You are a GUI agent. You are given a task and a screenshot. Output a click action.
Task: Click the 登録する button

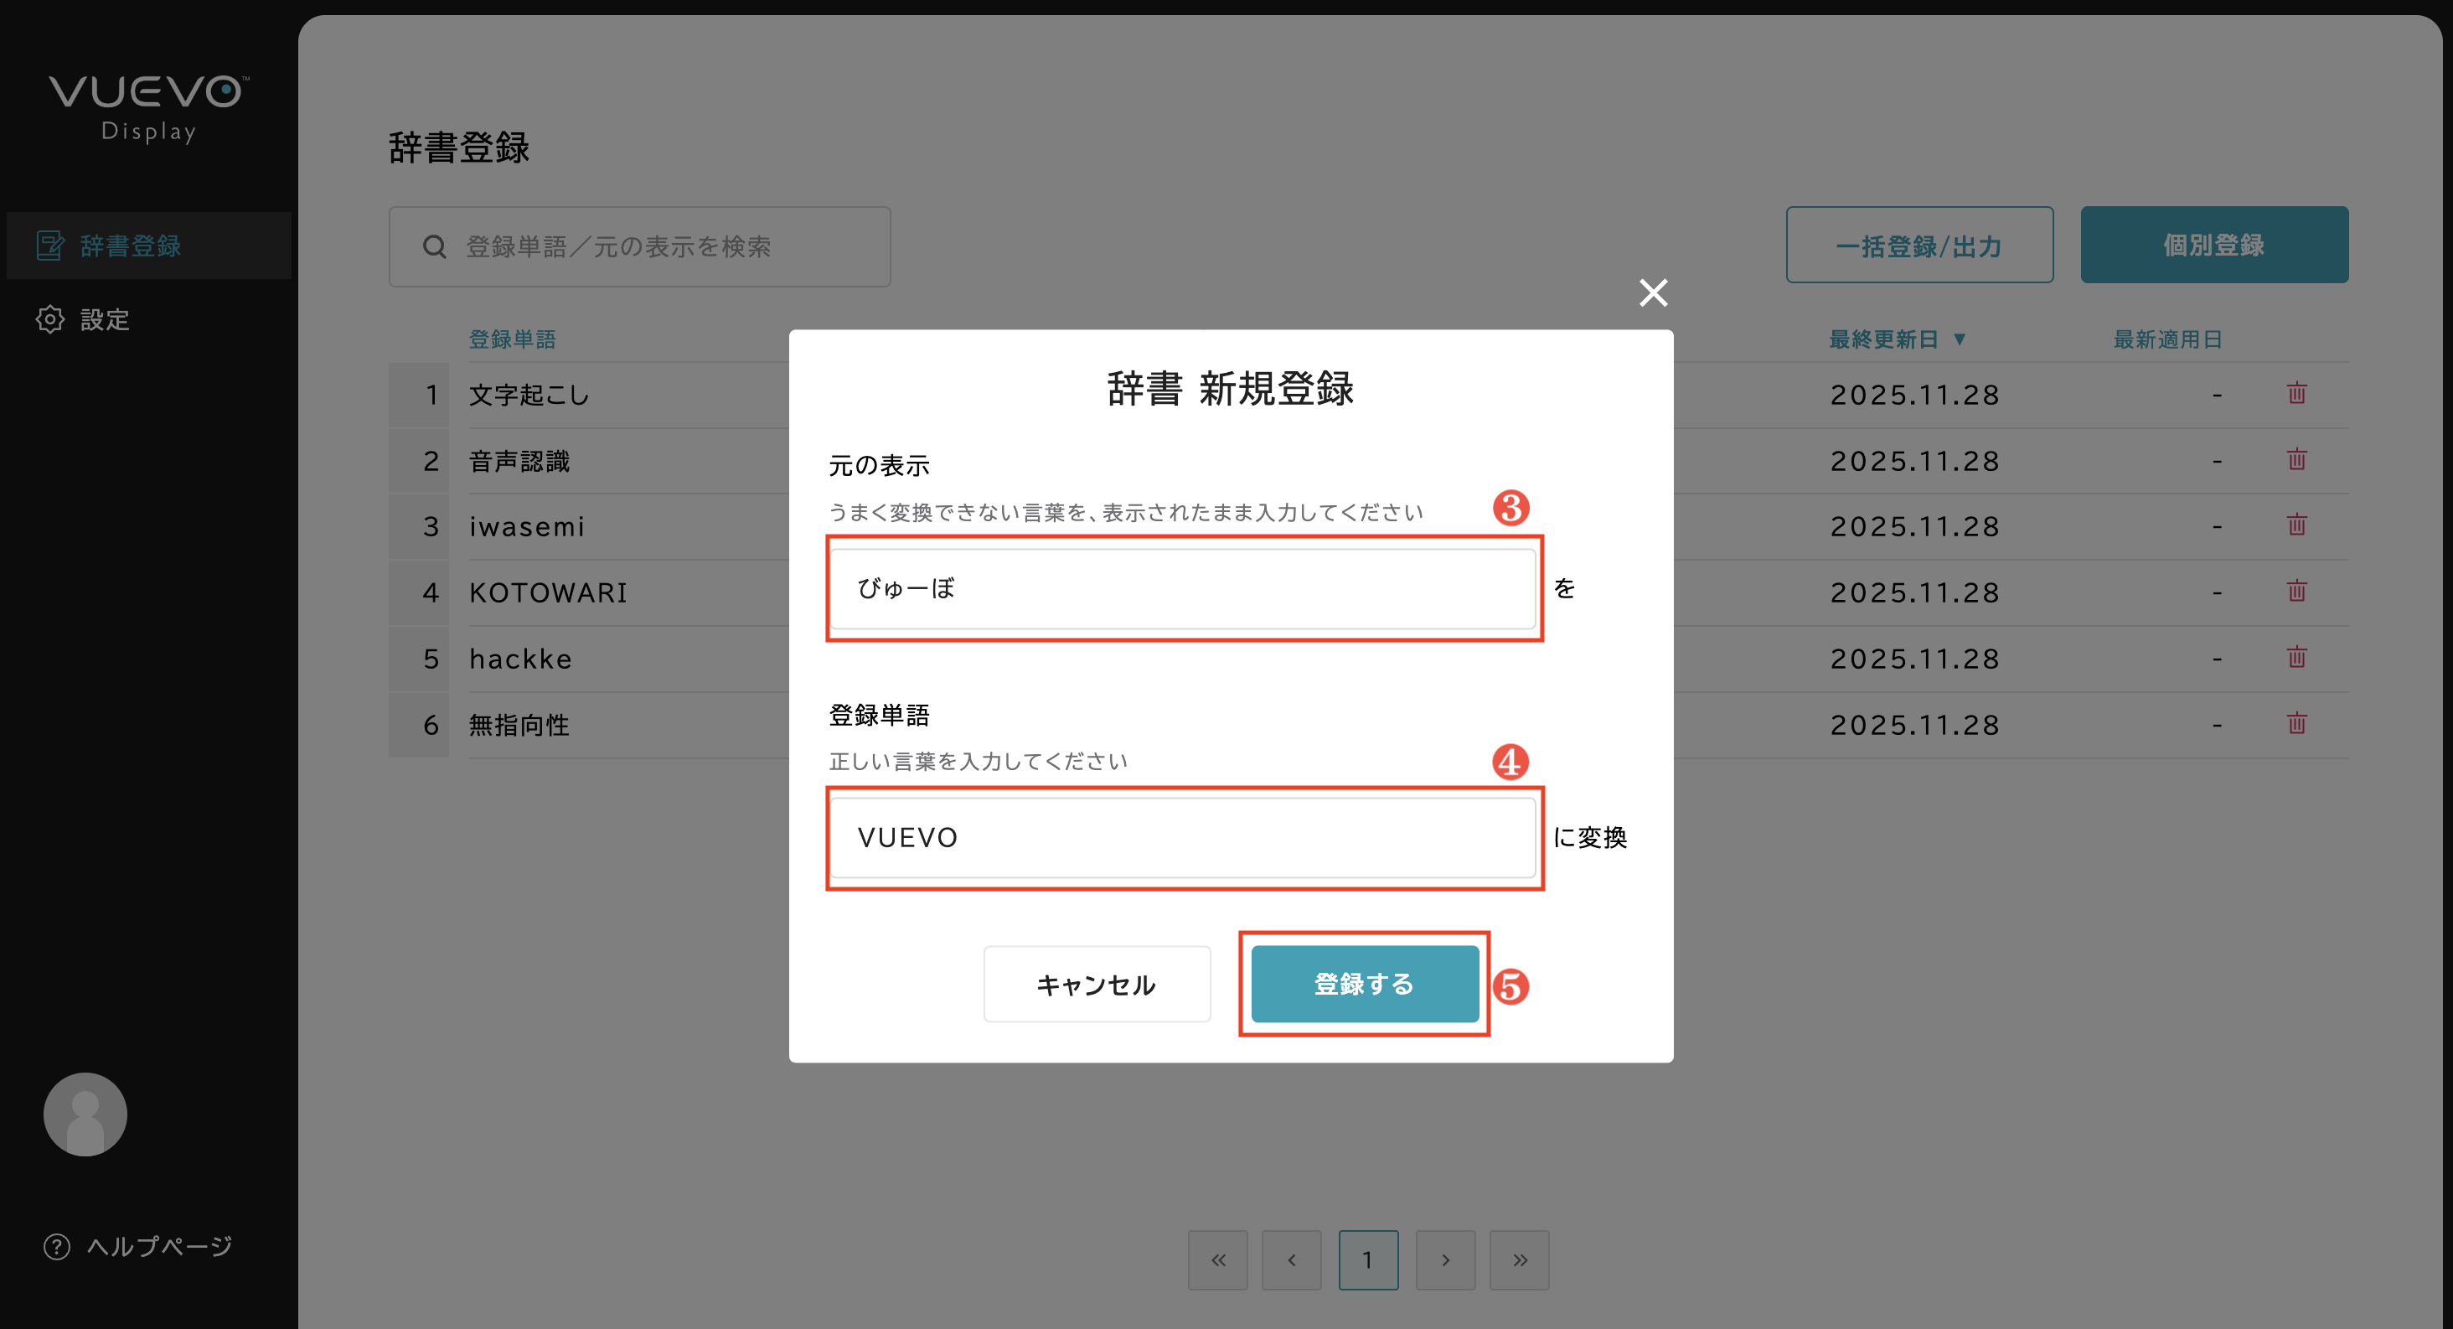tap(1364, 983)
